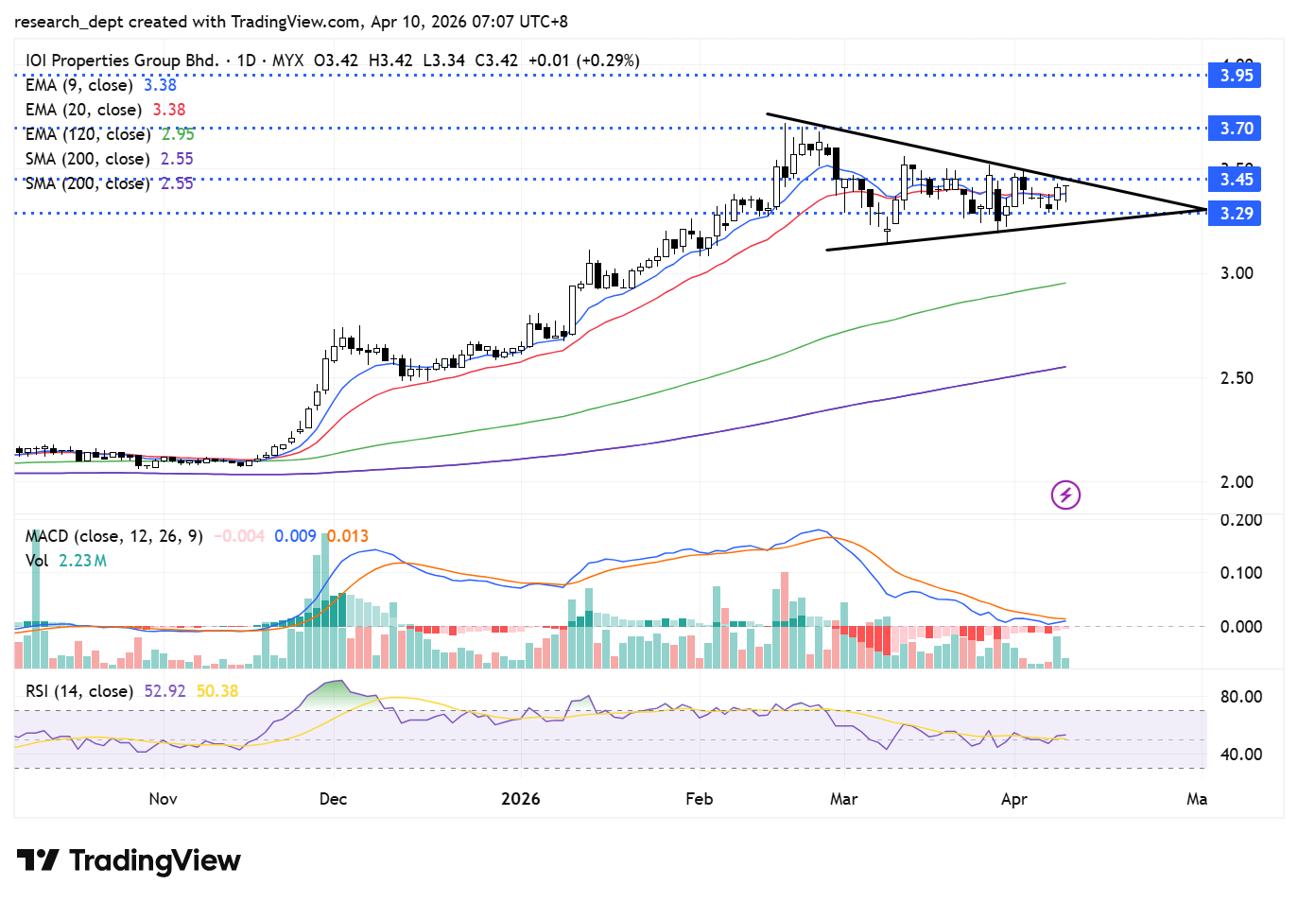The image size is (1298, 903).
Task: Select the EMA (9, close) indicator legend
Action: click(79, 85)
